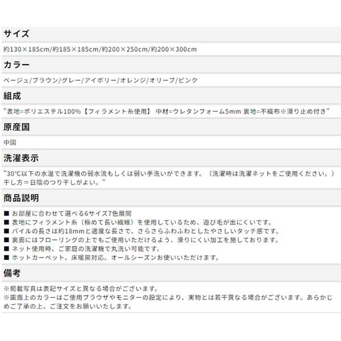Click the note starting ※掲載写真は表記サイズ
This screenshot has height=341, width=341.
tap(81, 289)
